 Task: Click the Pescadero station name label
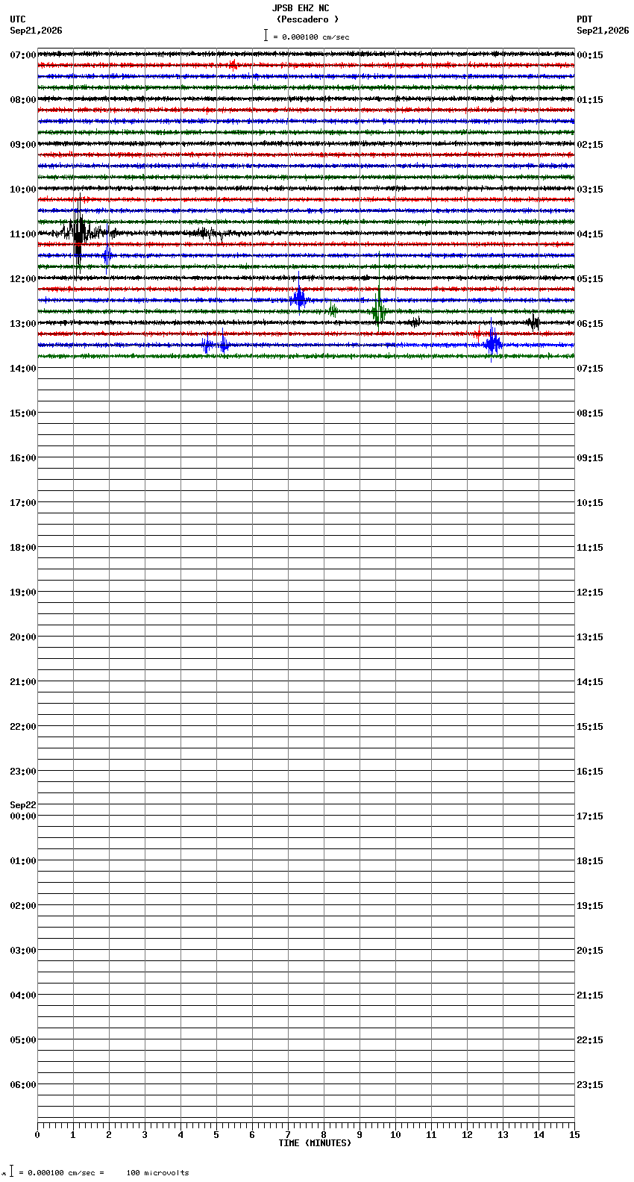307,19
